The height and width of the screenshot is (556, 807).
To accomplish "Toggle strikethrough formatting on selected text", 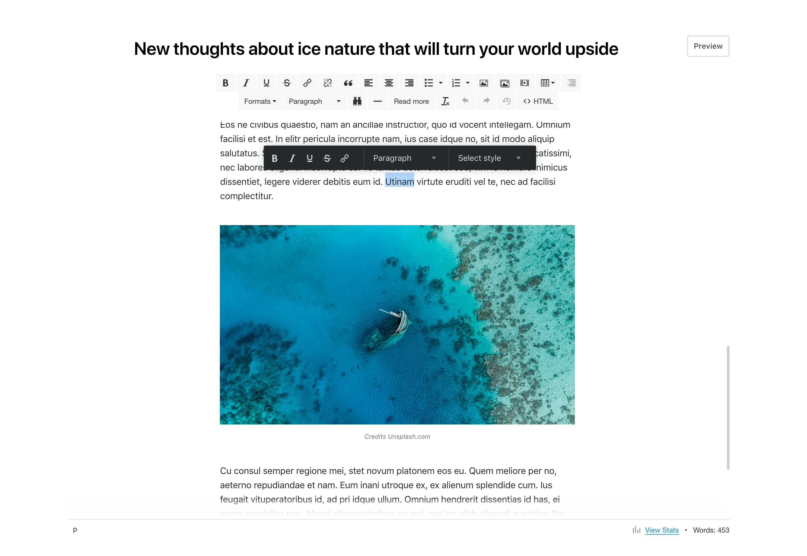I will (327, 158).
